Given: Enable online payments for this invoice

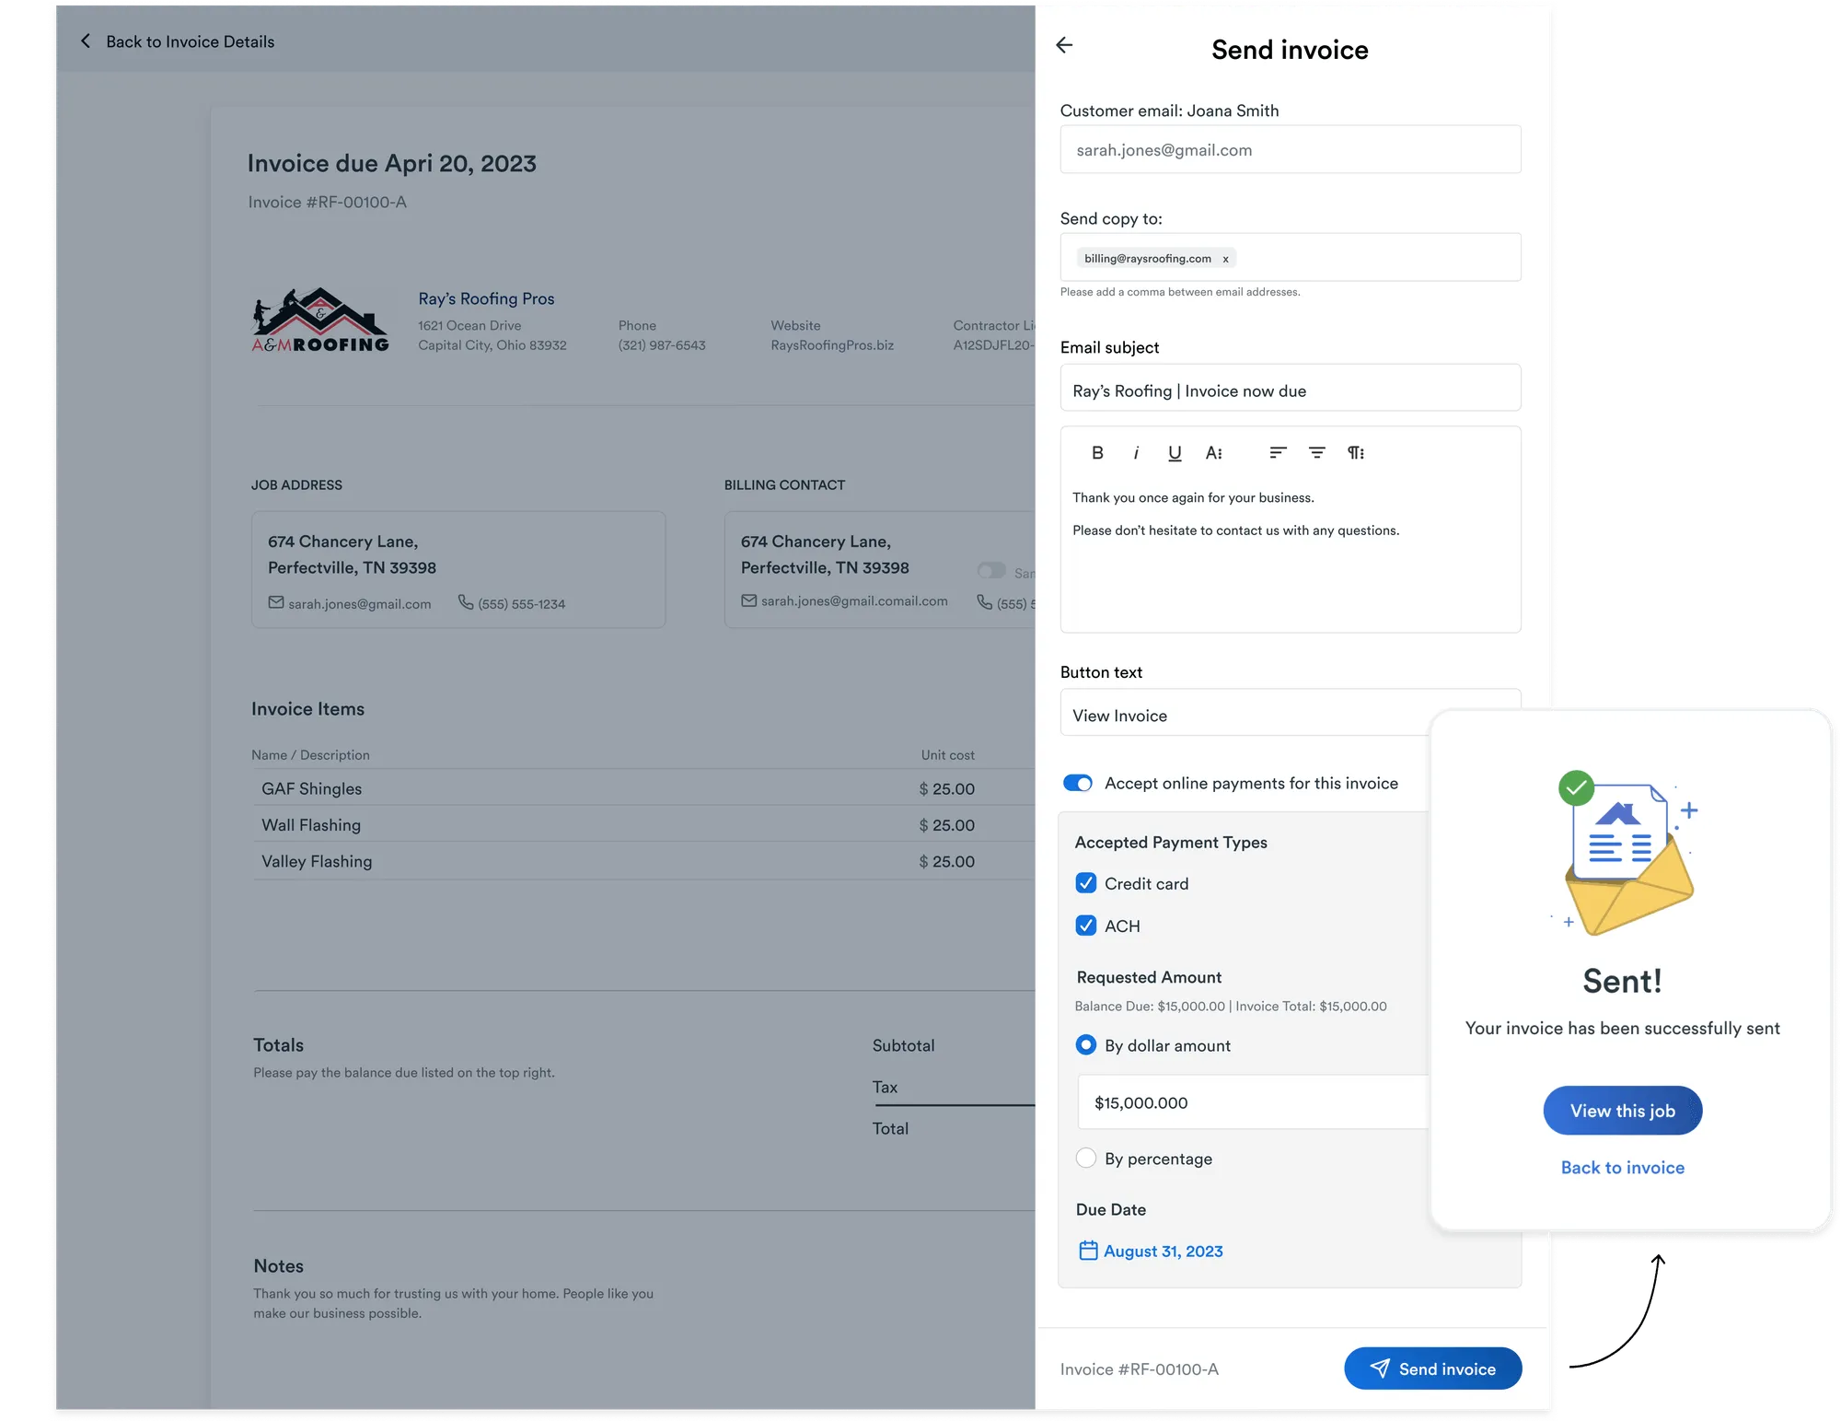Looking at the screenshot, I should pyautogui.click(x=1076, y=783).
